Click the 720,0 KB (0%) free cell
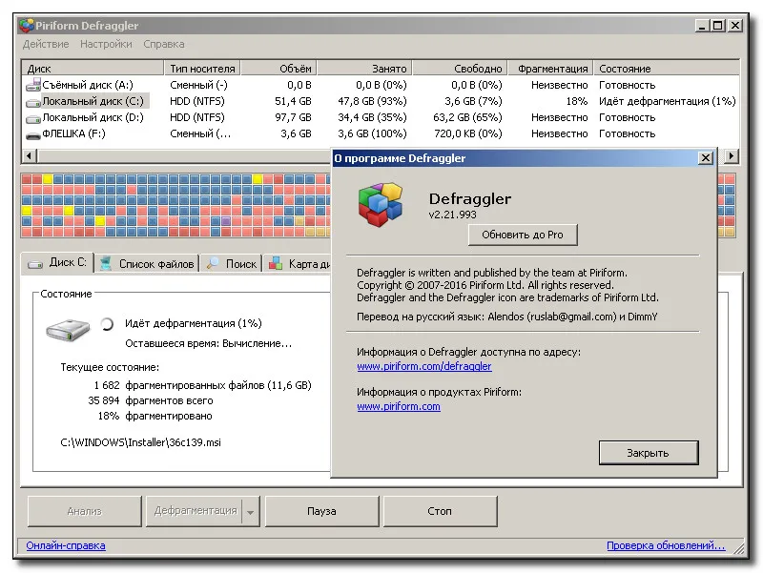 pos(468,133)
